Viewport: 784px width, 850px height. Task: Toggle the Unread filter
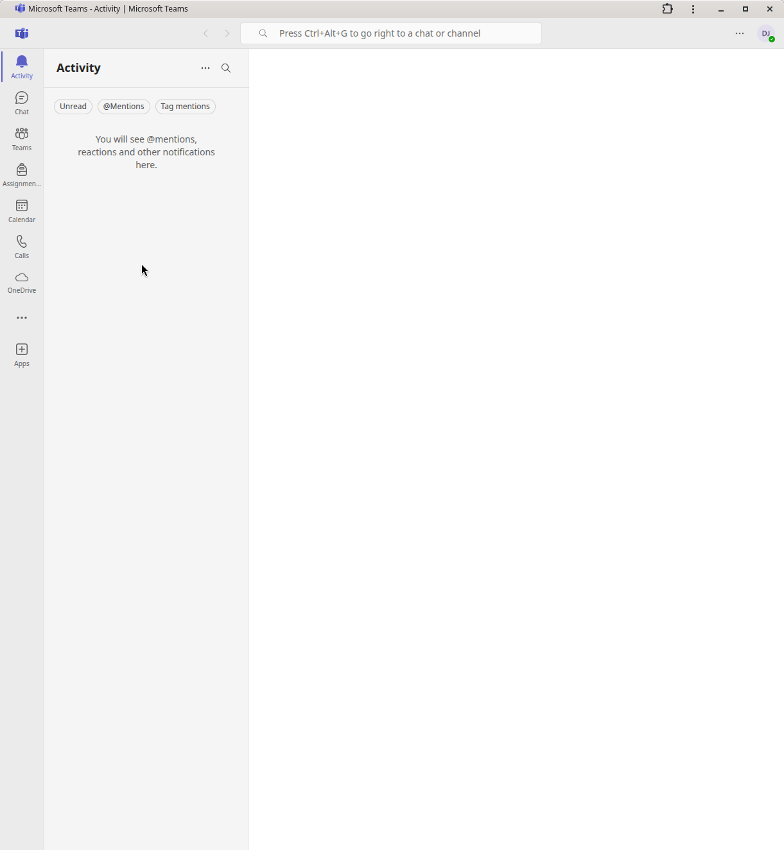coord(73,107)
